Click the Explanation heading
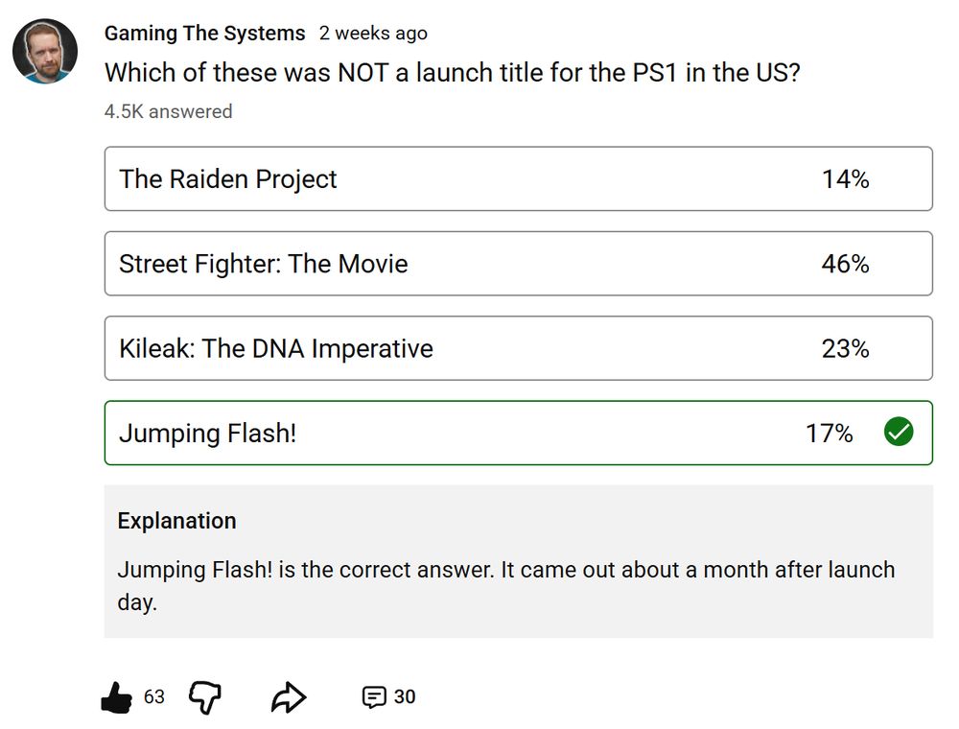This screenshot has width=959, height=729. (176, 521)
